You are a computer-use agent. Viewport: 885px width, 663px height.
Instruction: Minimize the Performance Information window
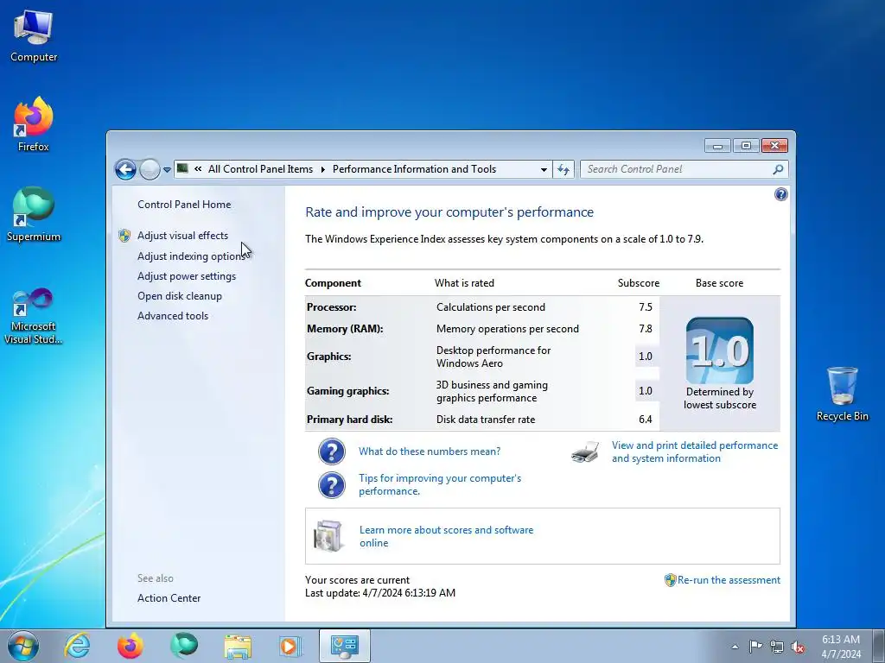pyautogui.click(x=717, y=146)
